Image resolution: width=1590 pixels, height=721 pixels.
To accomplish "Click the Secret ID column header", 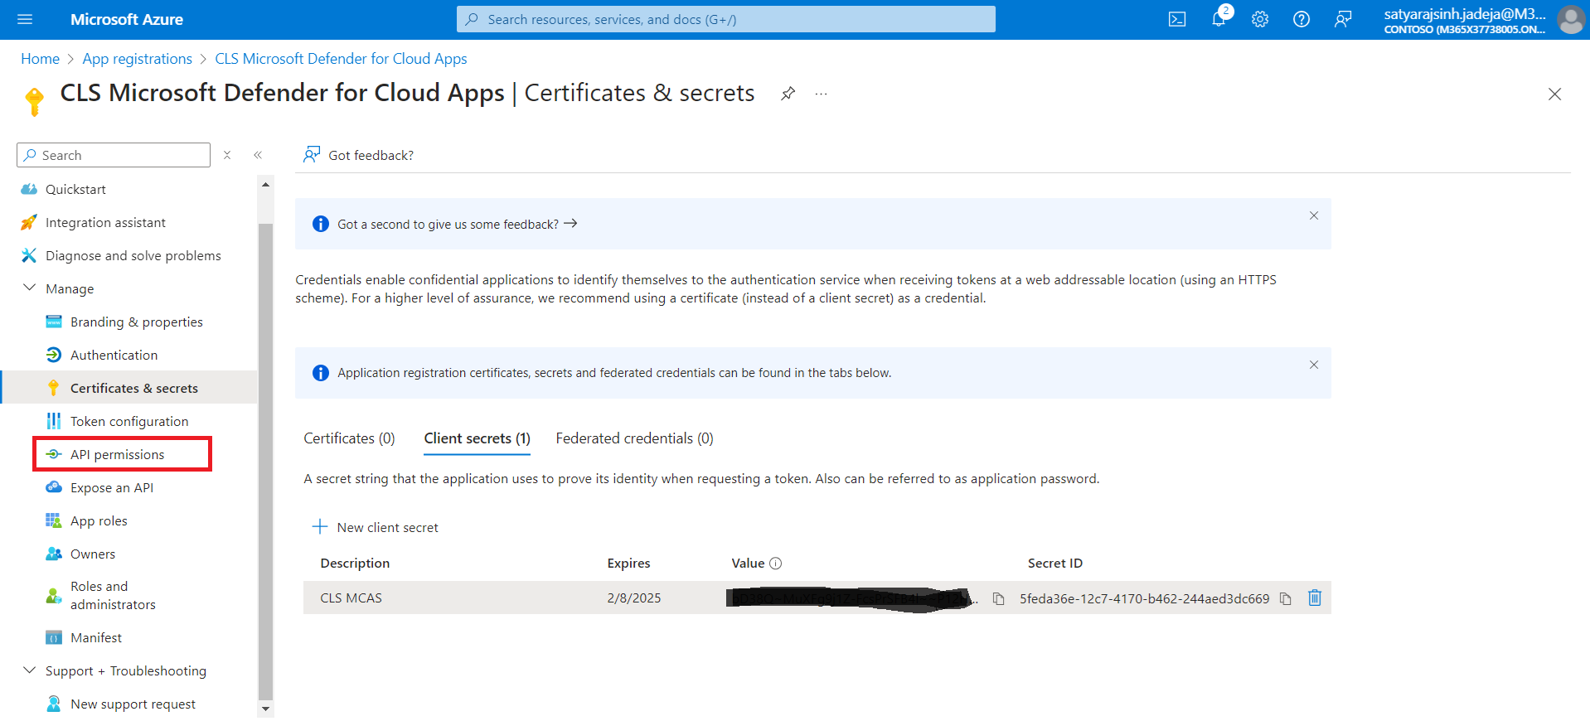I will point(1054,564).
